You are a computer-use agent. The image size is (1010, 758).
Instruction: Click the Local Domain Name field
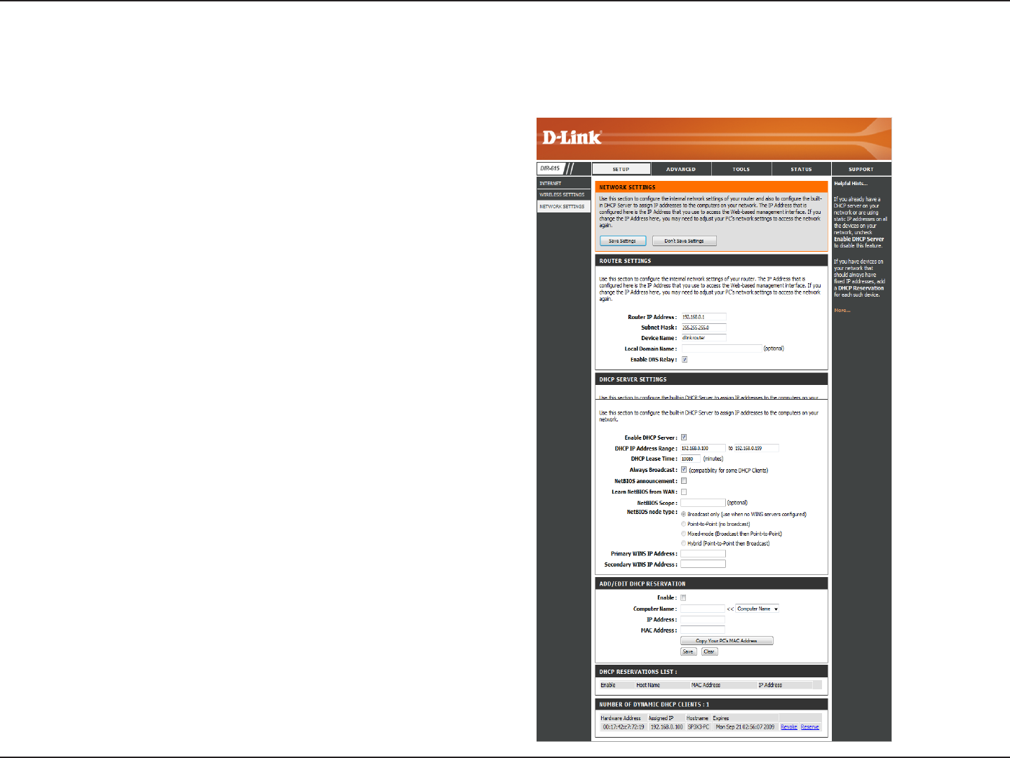(721, 348)
